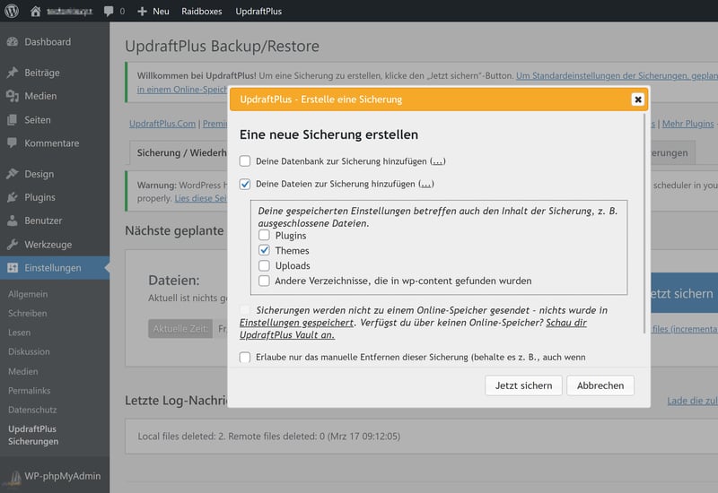Viewport: 718px width, 493px height.
Task: Expand database options via (...) link
Action: 438,161
